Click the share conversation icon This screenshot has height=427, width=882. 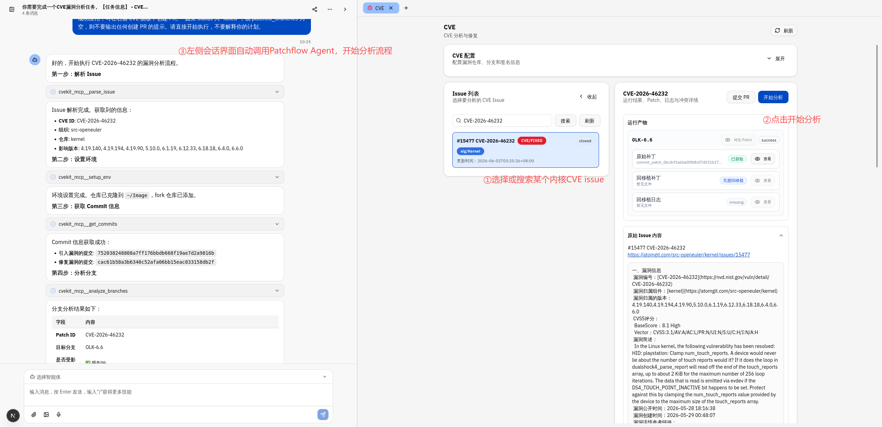pos(315,9)
